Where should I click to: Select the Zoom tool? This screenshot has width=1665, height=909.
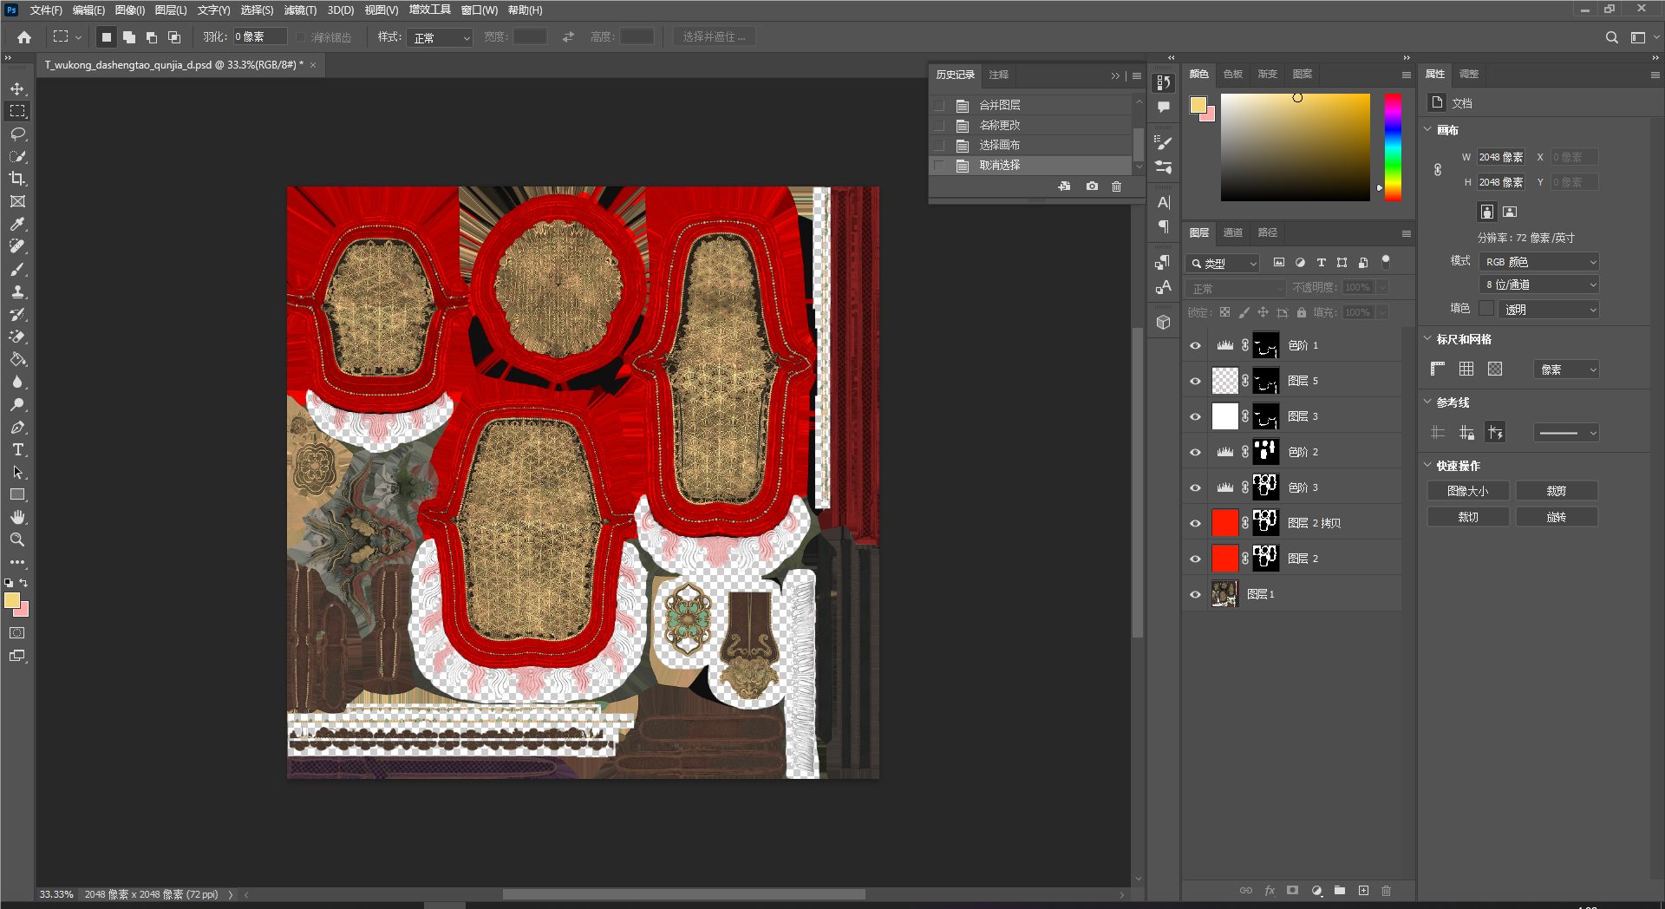point(17,540)
